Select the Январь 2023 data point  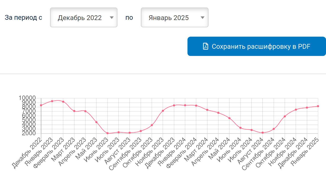point(52,101)
